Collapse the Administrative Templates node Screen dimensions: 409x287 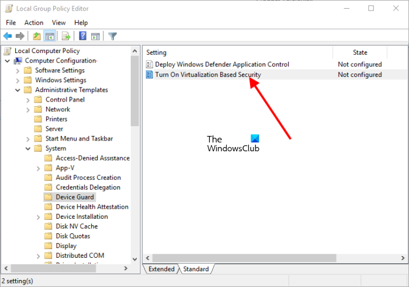coord(18,90)
